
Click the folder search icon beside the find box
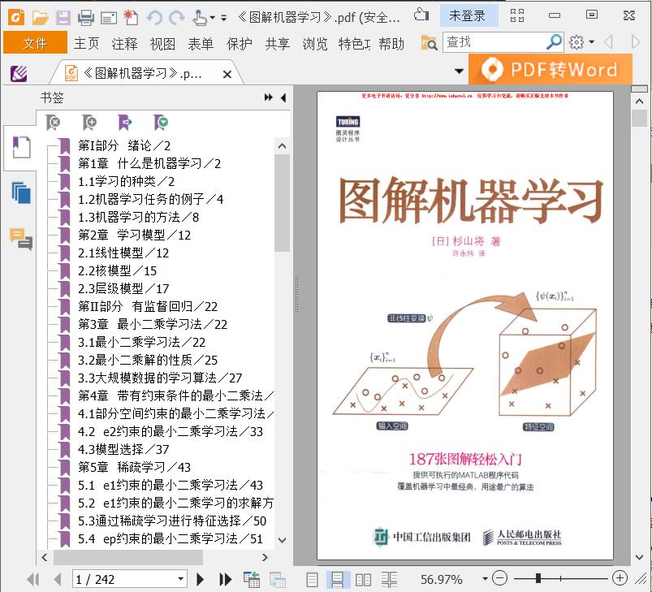429,43
